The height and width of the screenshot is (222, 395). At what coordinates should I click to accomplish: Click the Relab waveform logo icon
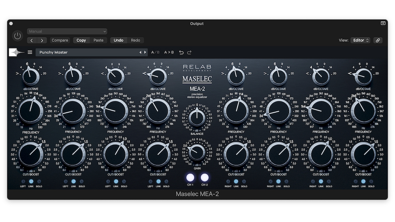point(17,52)
